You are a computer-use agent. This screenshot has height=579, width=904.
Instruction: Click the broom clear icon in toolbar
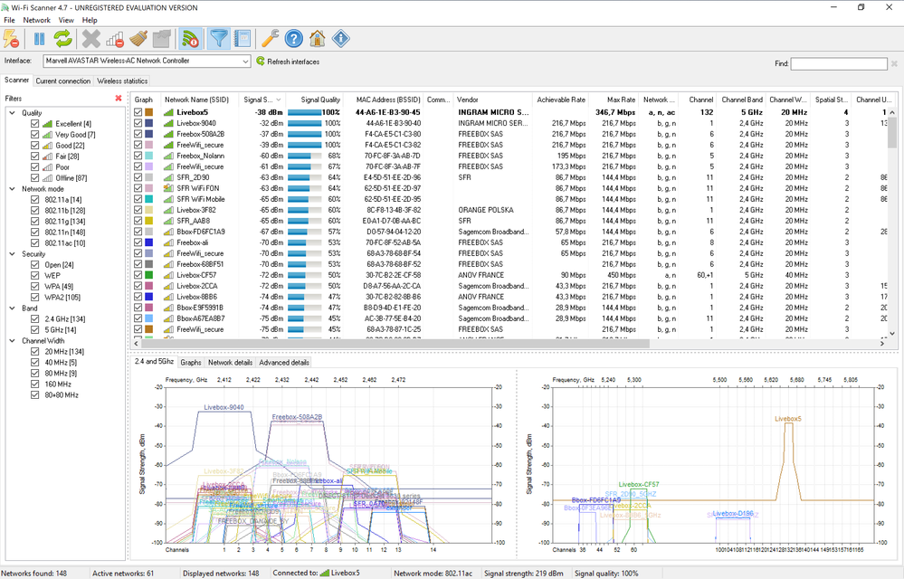pyautogui.click(x=138, y=38)
